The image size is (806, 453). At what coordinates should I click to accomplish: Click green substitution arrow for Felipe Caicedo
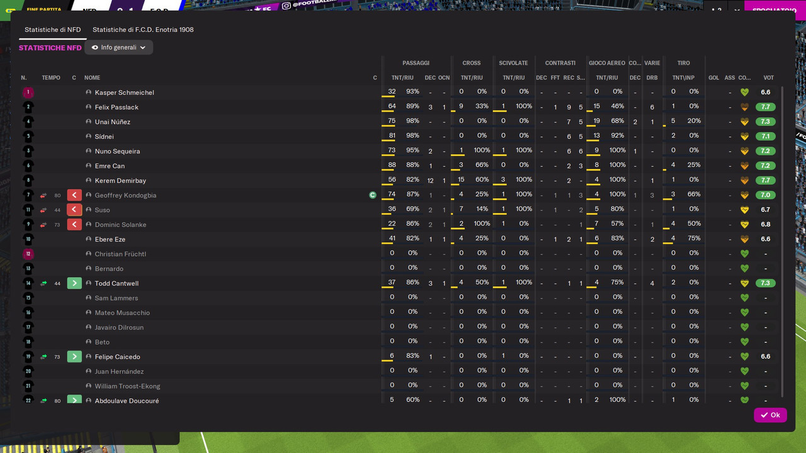click(x=74, y=357)
